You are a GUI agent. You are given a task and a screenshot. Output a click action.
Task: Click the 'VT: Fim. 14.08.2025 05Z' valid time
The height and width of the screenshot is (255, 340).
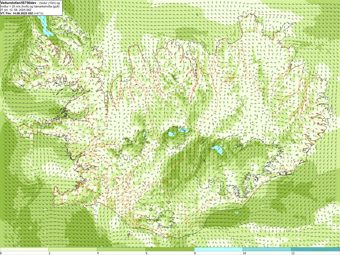(17, 13)
